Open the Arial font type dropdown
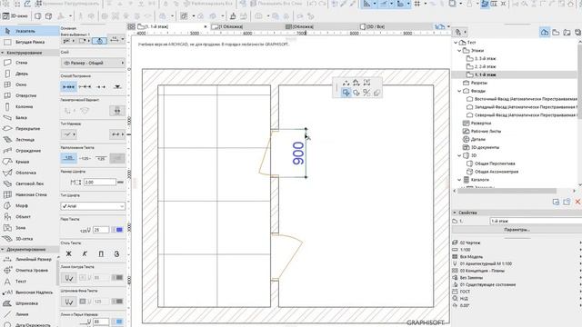Screen dimensions: 582x327 (93, 206)
